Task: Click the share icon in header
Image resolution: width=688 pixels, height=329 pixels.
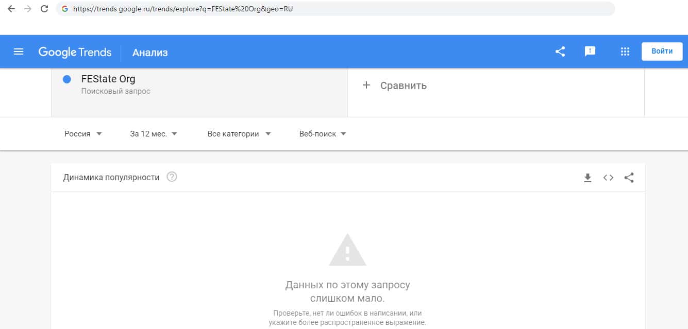Action: click(x=560, y=51)
